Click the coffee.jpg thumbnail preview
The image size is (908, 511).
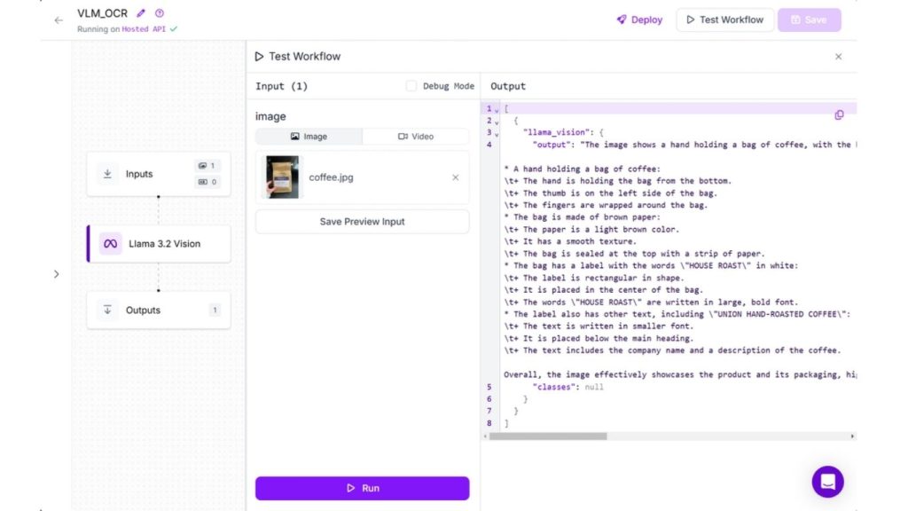(283, 177)
